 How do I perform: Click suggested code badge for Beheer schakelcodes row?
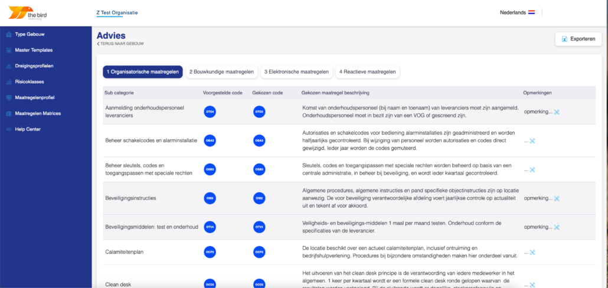click(210, 140)
